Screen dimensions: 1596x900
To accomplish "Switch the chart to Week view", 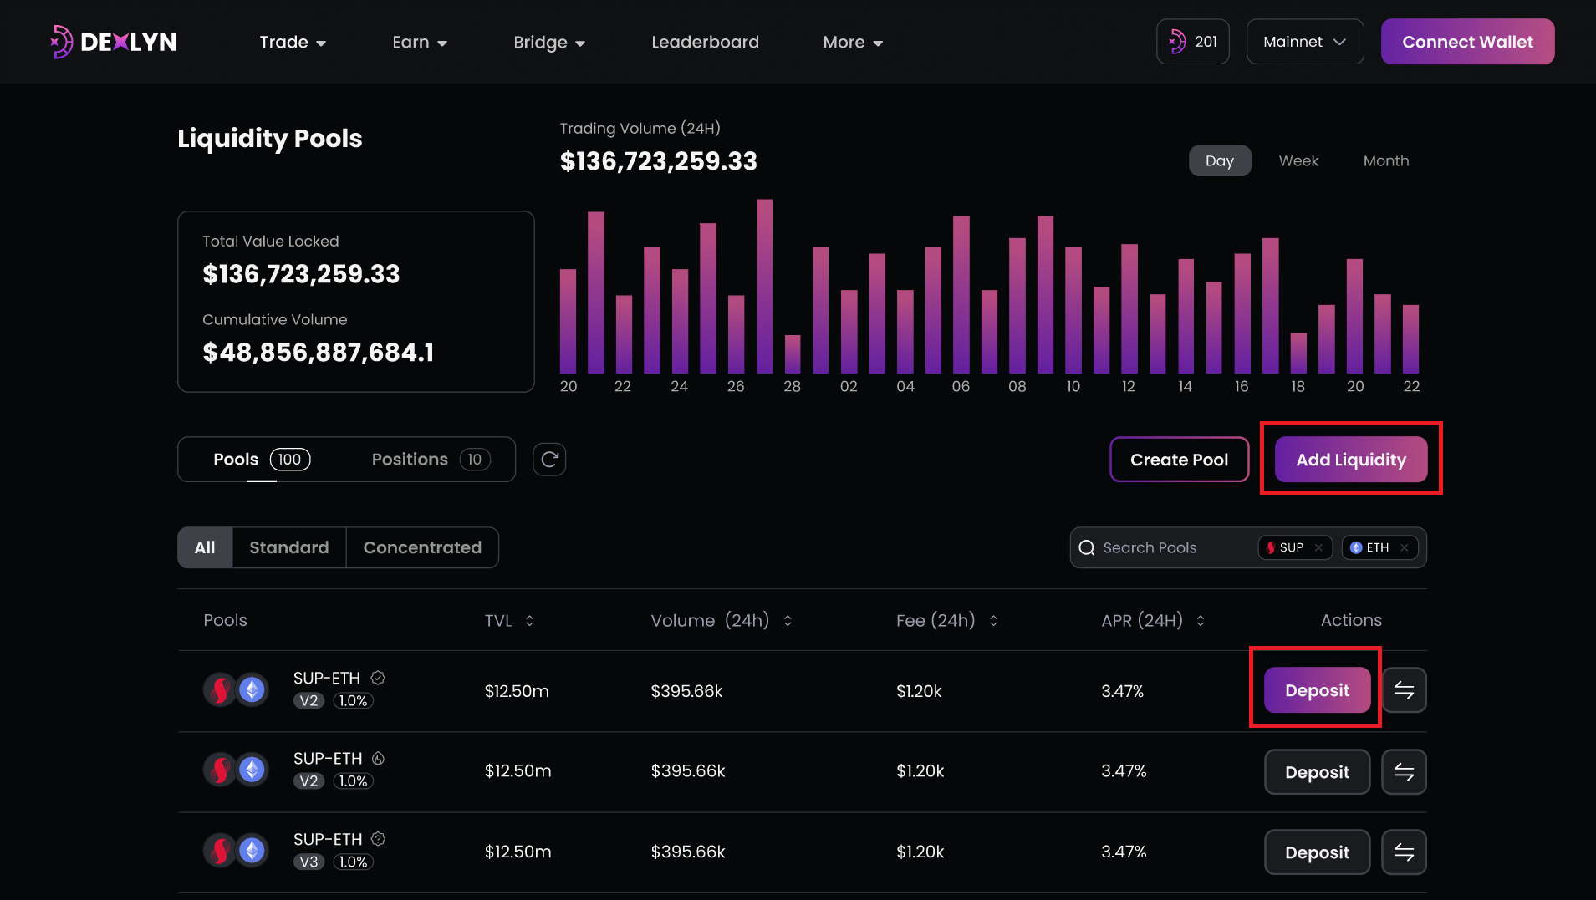I will [1298, 160].
